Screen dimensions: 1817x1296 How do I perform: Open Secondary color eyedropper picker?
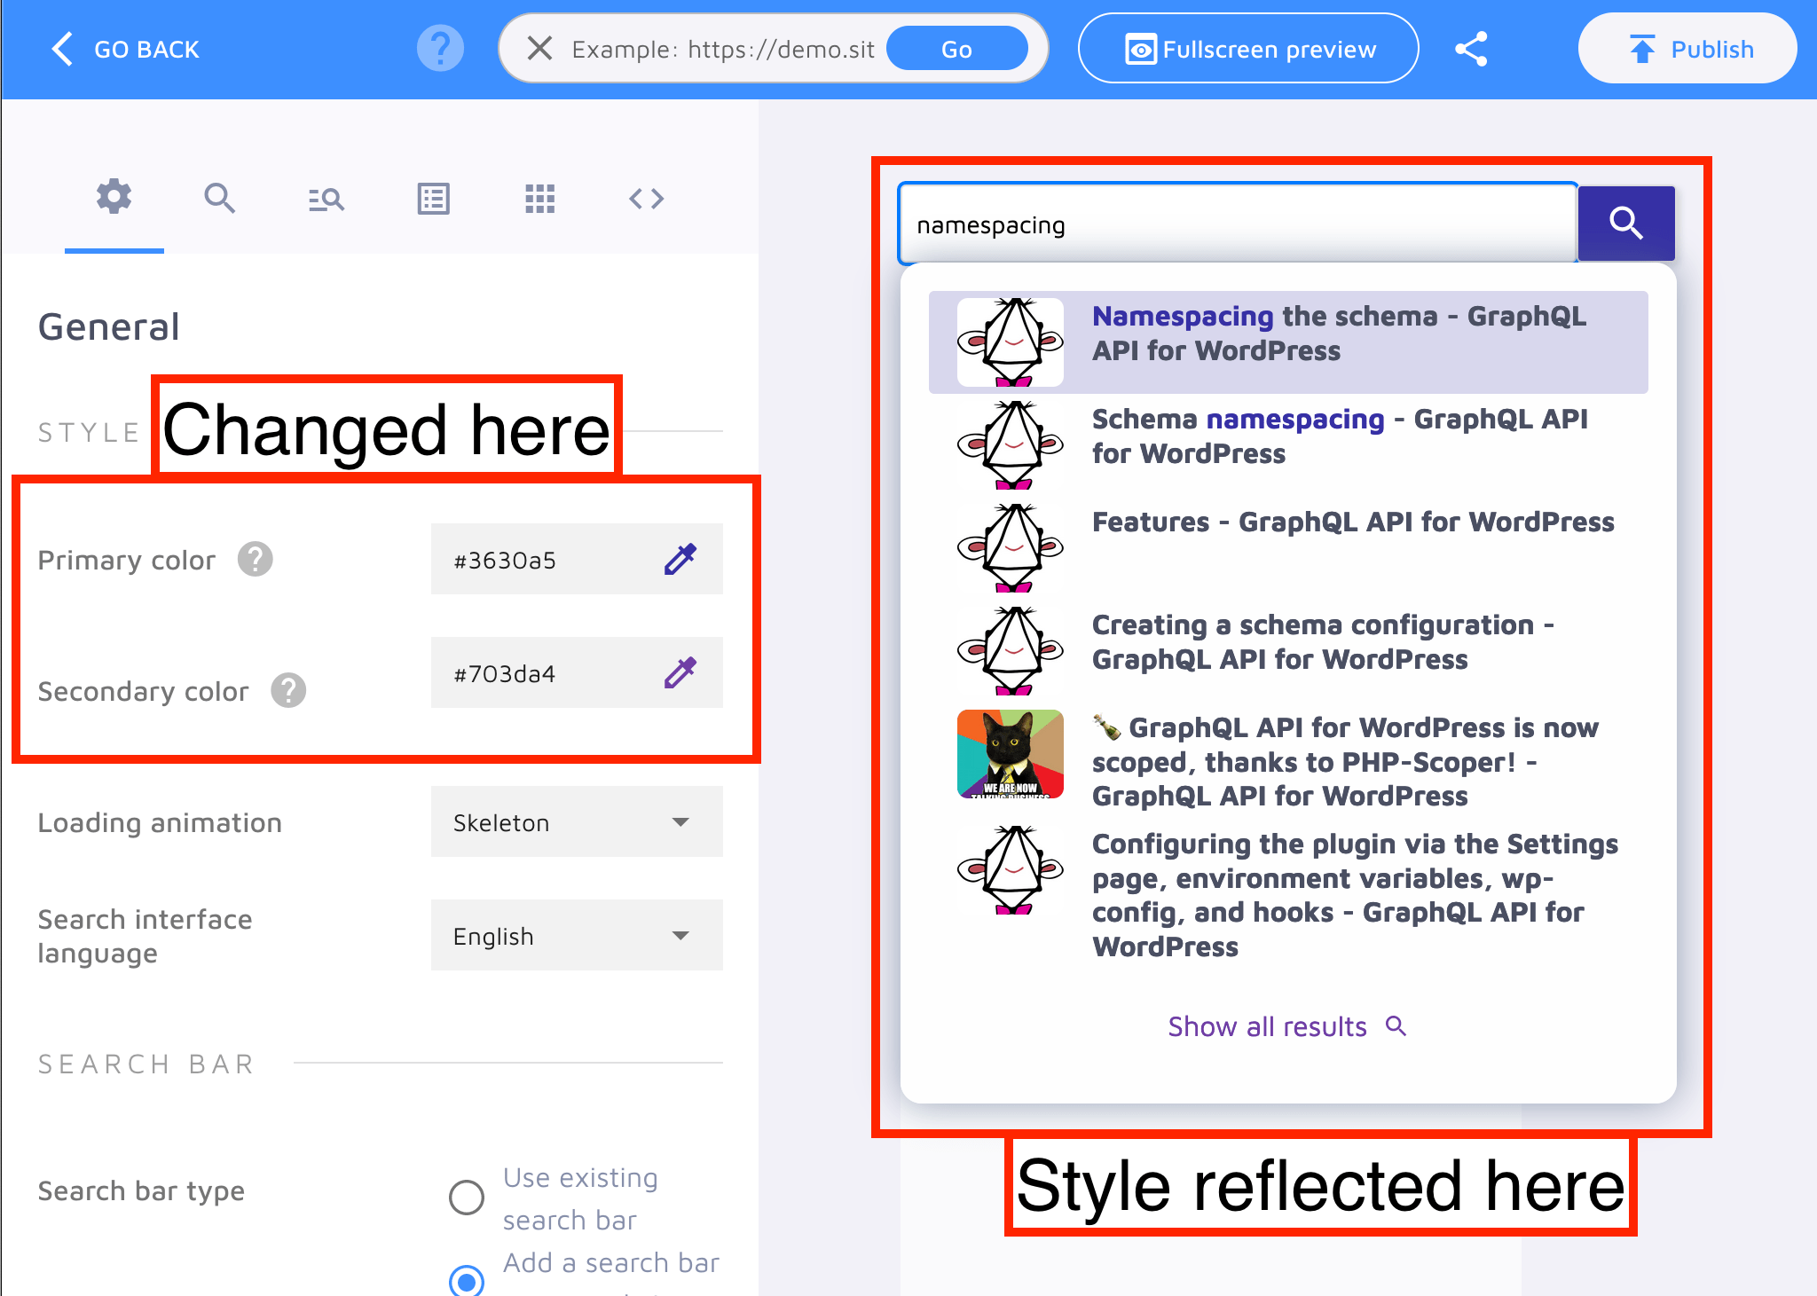click(680, 672)
